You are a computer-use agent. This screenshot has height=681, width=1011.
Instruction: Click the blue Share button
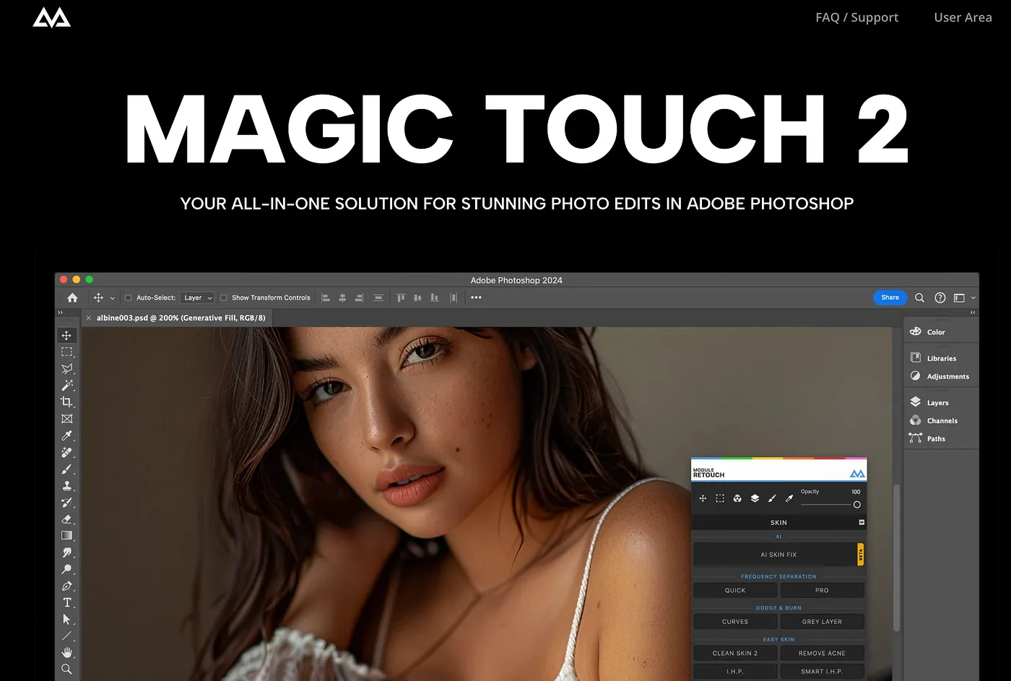pyautogui.click(x=890, y=298)
